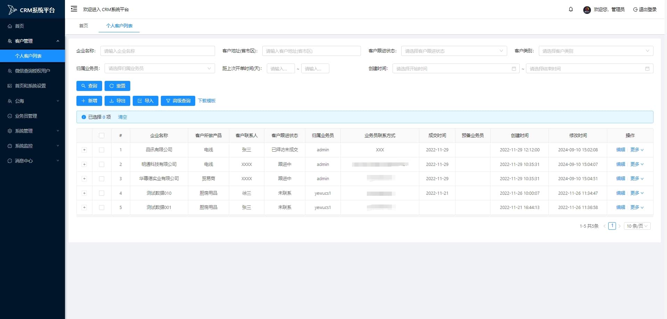Open 更多 menu for 品讯有限公司 row
Screen dimensions: 667x319
coord(637,150)
